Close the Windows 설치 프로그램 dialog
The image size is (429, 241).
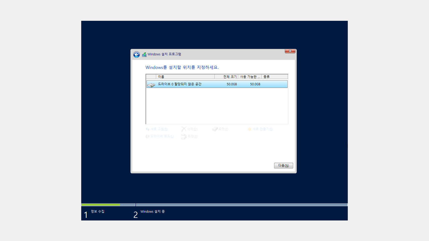(290, 51)
